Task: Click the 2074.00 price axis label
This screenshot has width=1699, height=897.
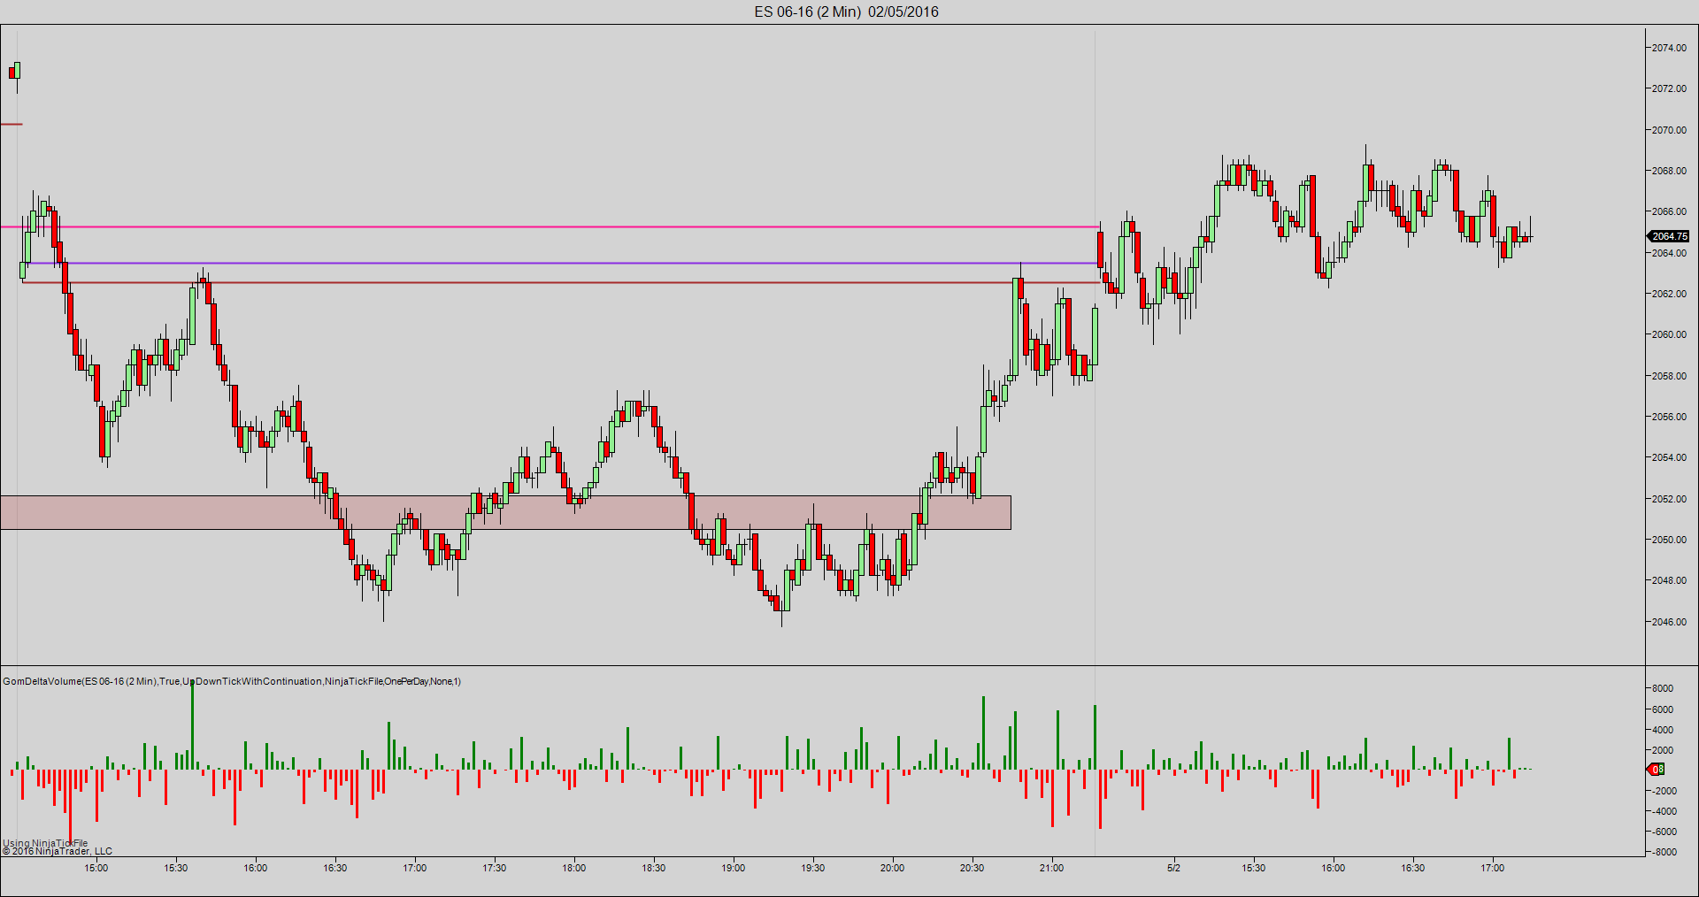Action: coord(1669,48)
